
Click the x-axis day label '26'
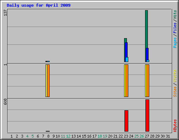142,136
